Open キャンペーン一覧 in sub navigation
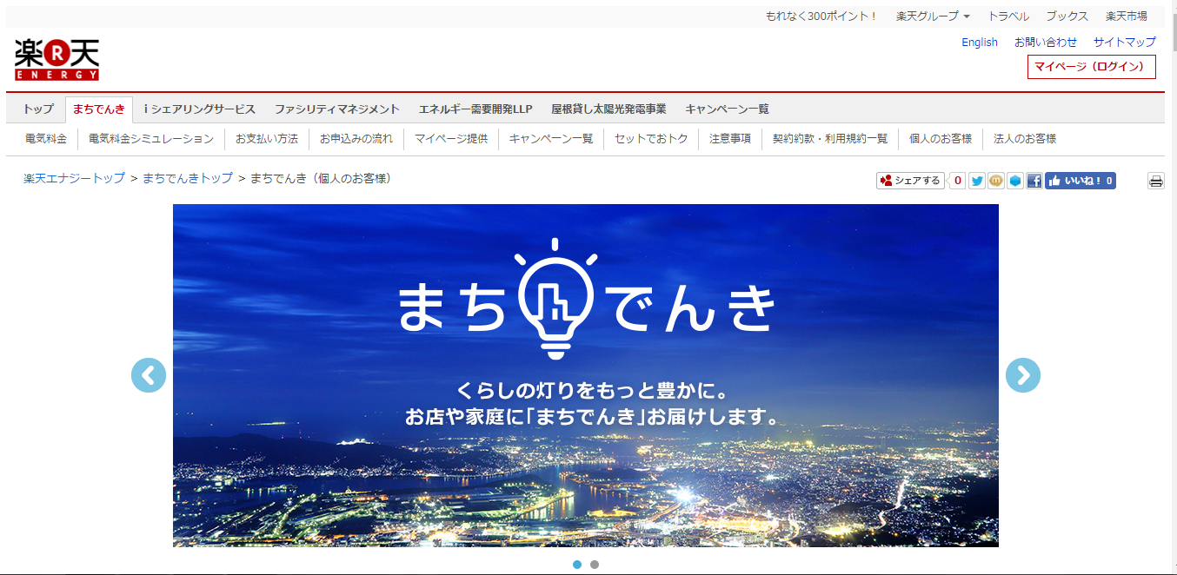Viewport: 1177px width, 575px height. 551,139
